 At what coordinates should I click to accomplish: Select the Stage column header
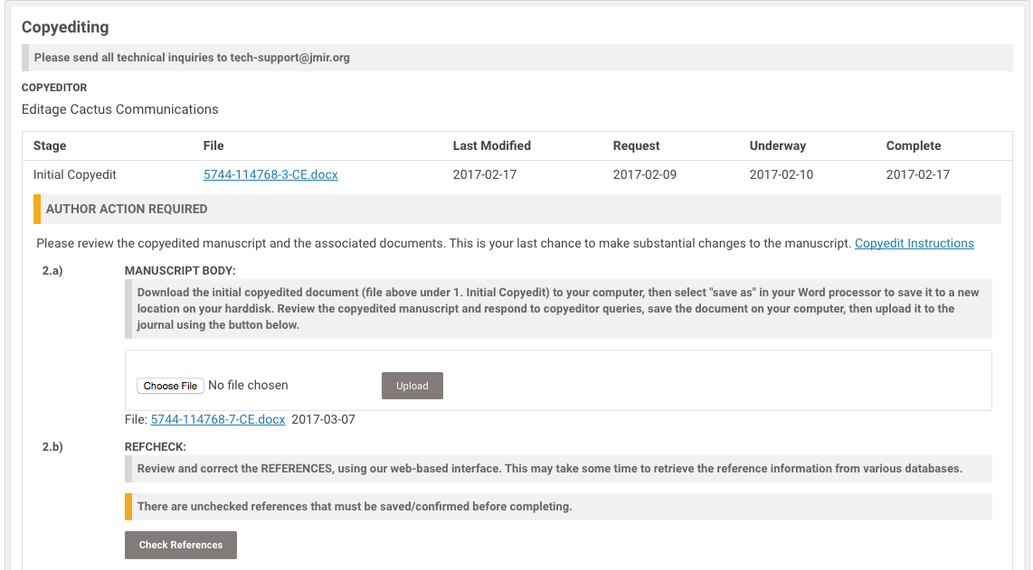pos(50,145)
